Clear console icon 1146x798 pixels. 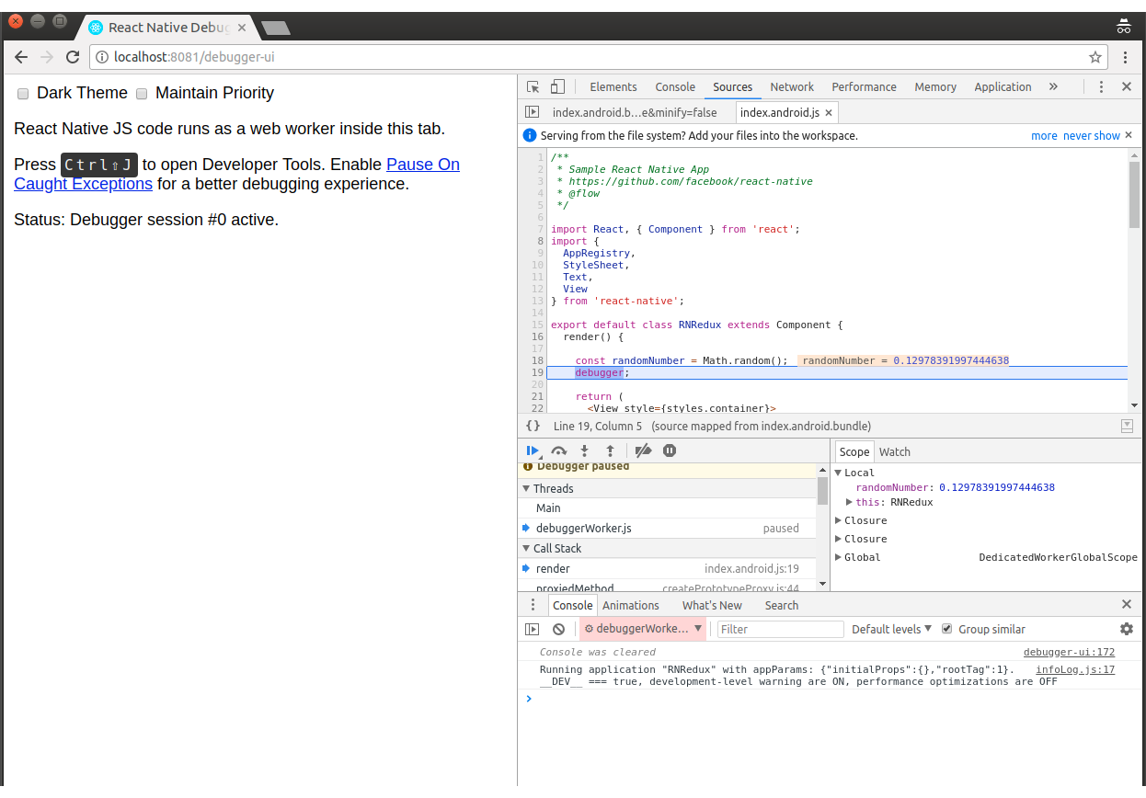[x=558, y=629]
